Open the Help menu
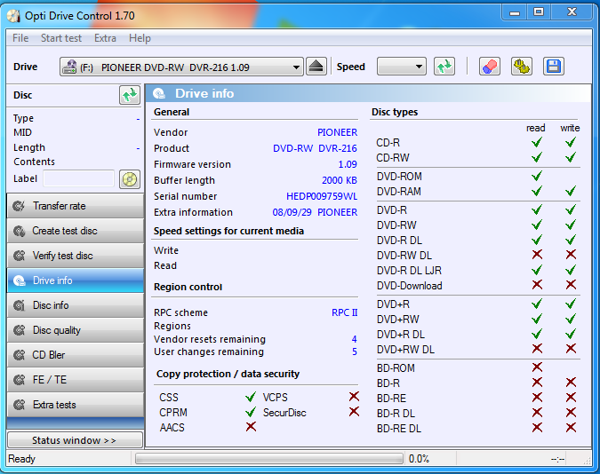600x474 pixels. click(140, 38)
